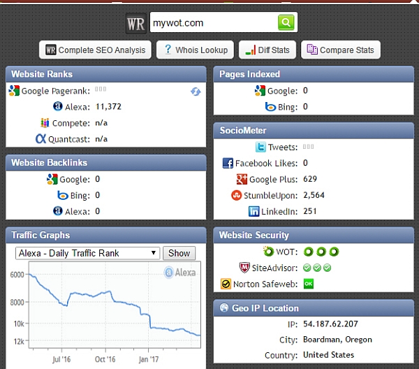Click the LinkedIn count 251
The height and width of the screenshot is (369, 419).
click(x=310, y=211)
